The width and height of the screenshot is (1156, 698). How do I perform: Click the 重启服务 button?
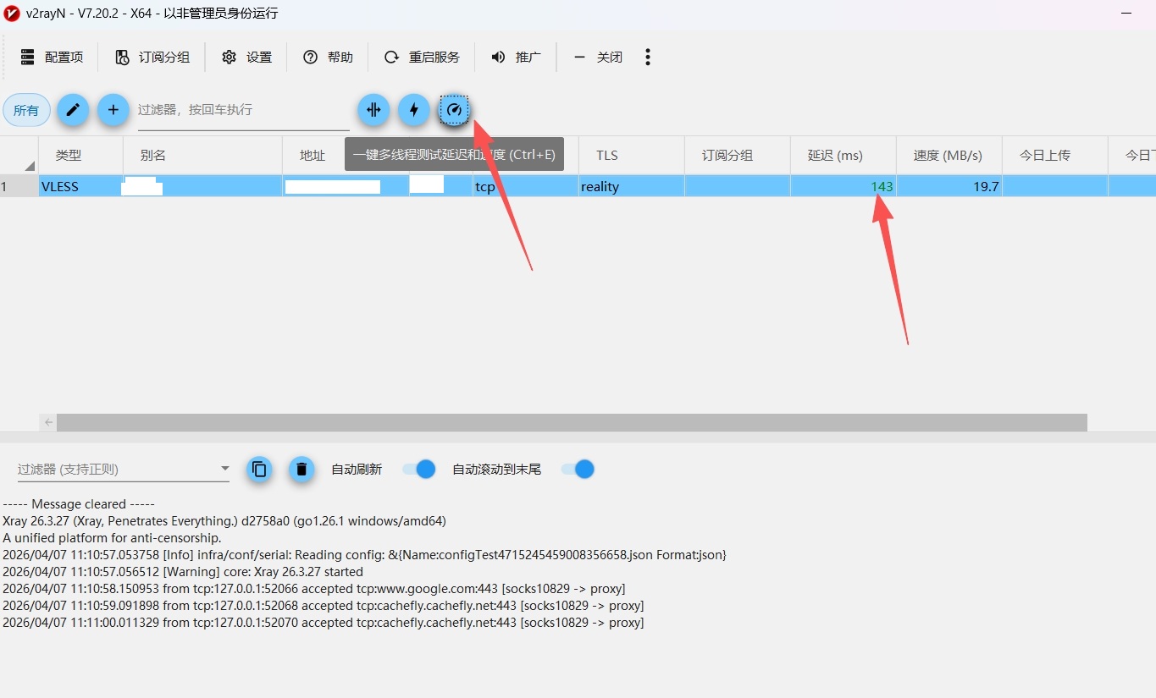click(422, 57)
